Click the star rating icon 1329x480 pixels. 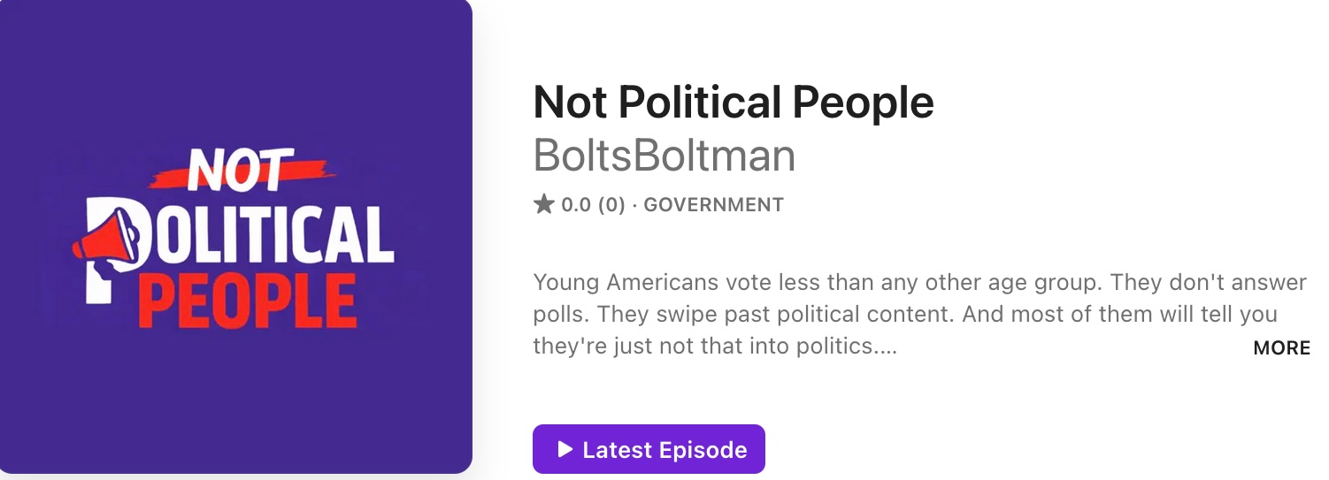coord(543,205)
